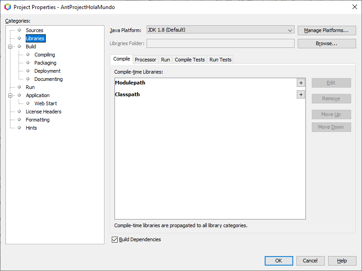Click the Browse button
Screen dimensions: 362x271
tap(327, 43)
